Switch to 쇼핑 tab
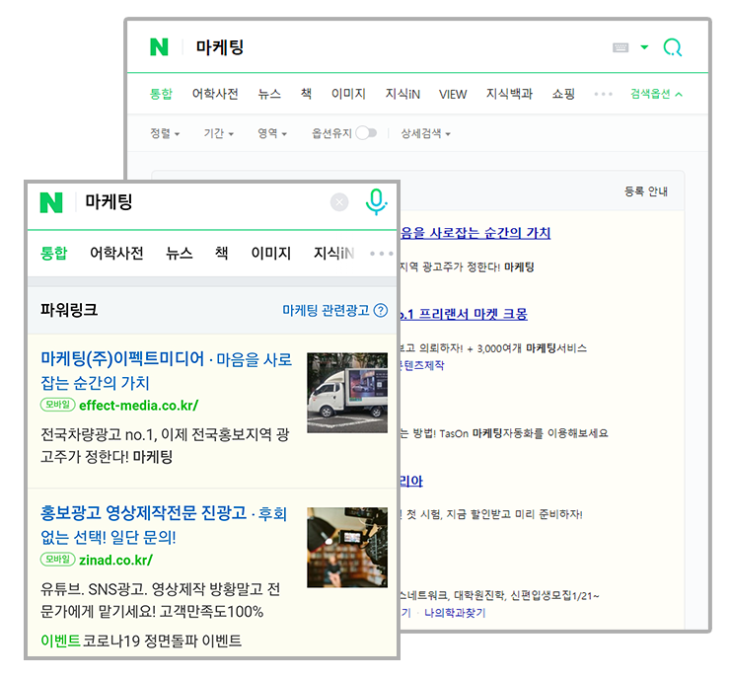730x679 pixels. [563, 94]
